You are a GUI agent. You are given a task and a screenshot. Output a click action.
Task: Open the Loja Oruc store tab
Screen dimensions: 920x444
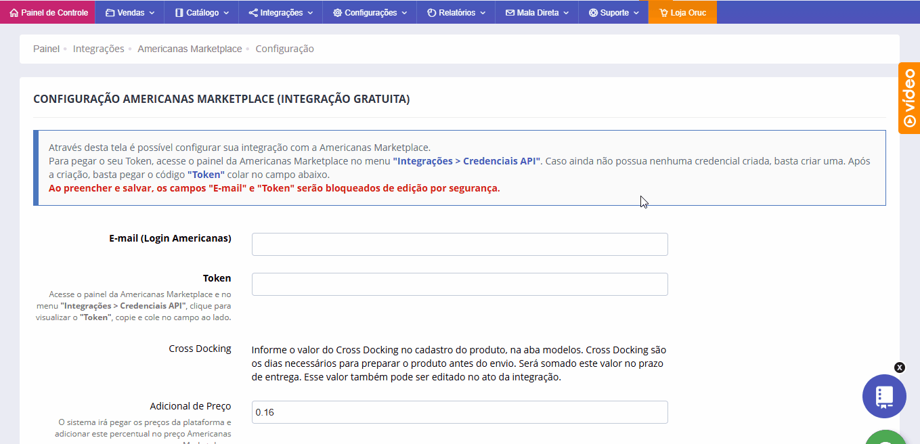tap(682, 13)
